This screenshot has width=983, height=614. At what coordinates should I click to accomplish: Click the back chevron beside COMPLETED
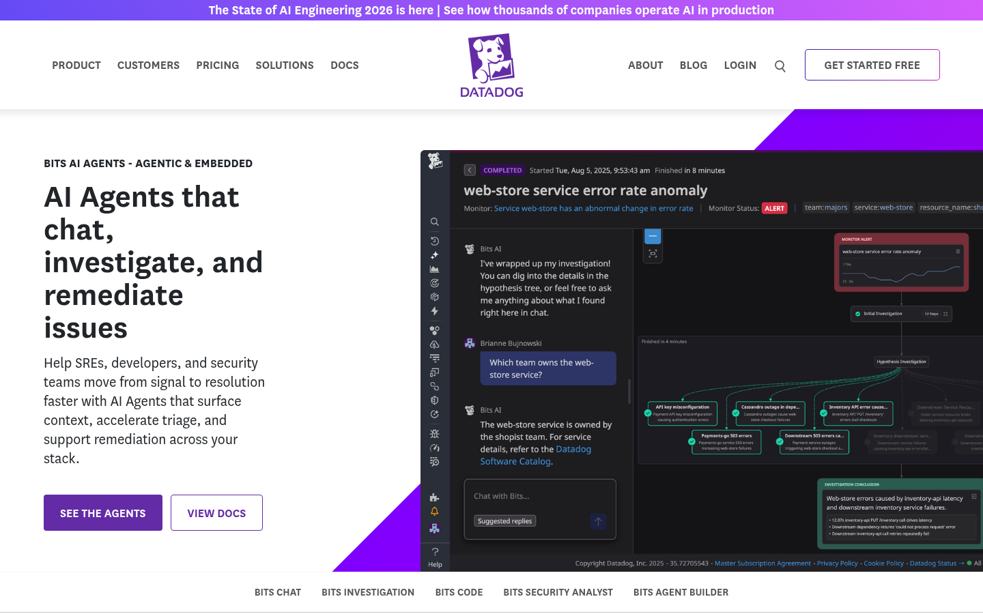(470, 170)
